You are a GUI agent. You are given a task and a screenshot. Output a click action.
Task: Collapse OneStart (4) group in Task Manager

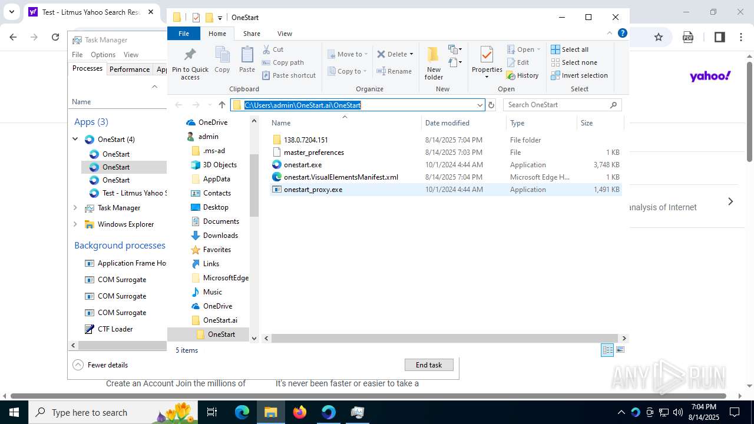(75, 140)
